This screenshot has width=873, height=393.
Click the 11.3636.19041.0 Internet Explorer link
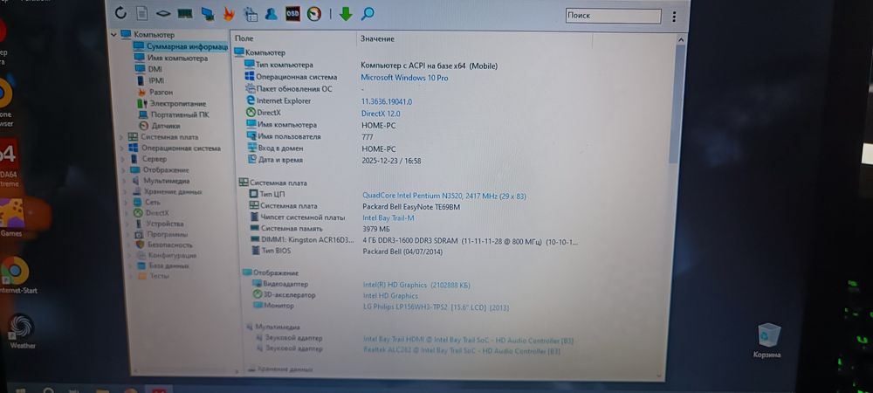coord(387,102)
